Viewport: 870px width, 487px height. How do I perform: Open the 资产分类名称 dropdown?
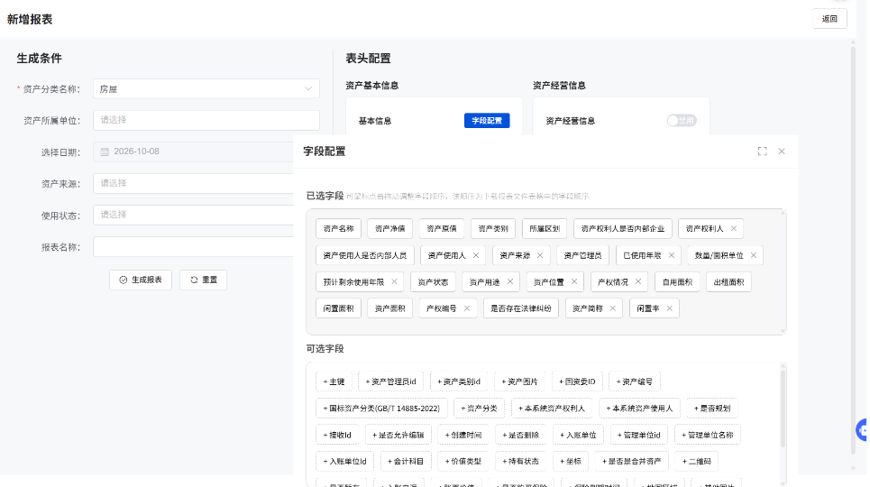pyautogui.click(x=206, y=89)
